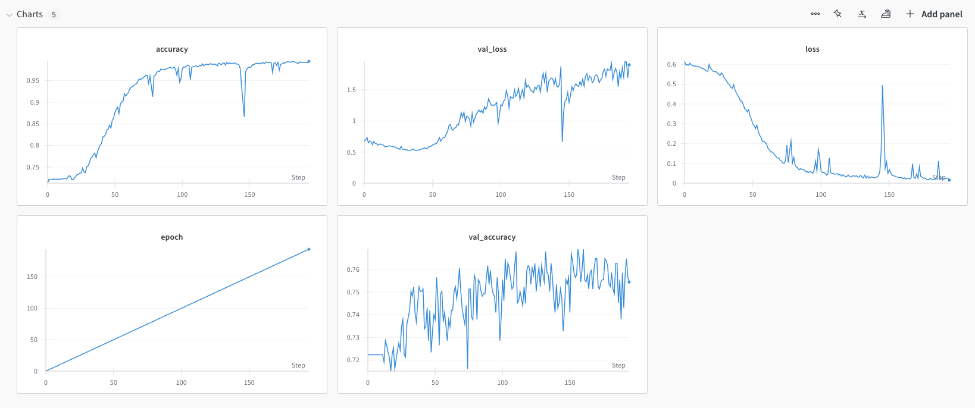975x408 pixels.
Task: Select the accuracy chart panel title
Action: click(x=172, y=49)
